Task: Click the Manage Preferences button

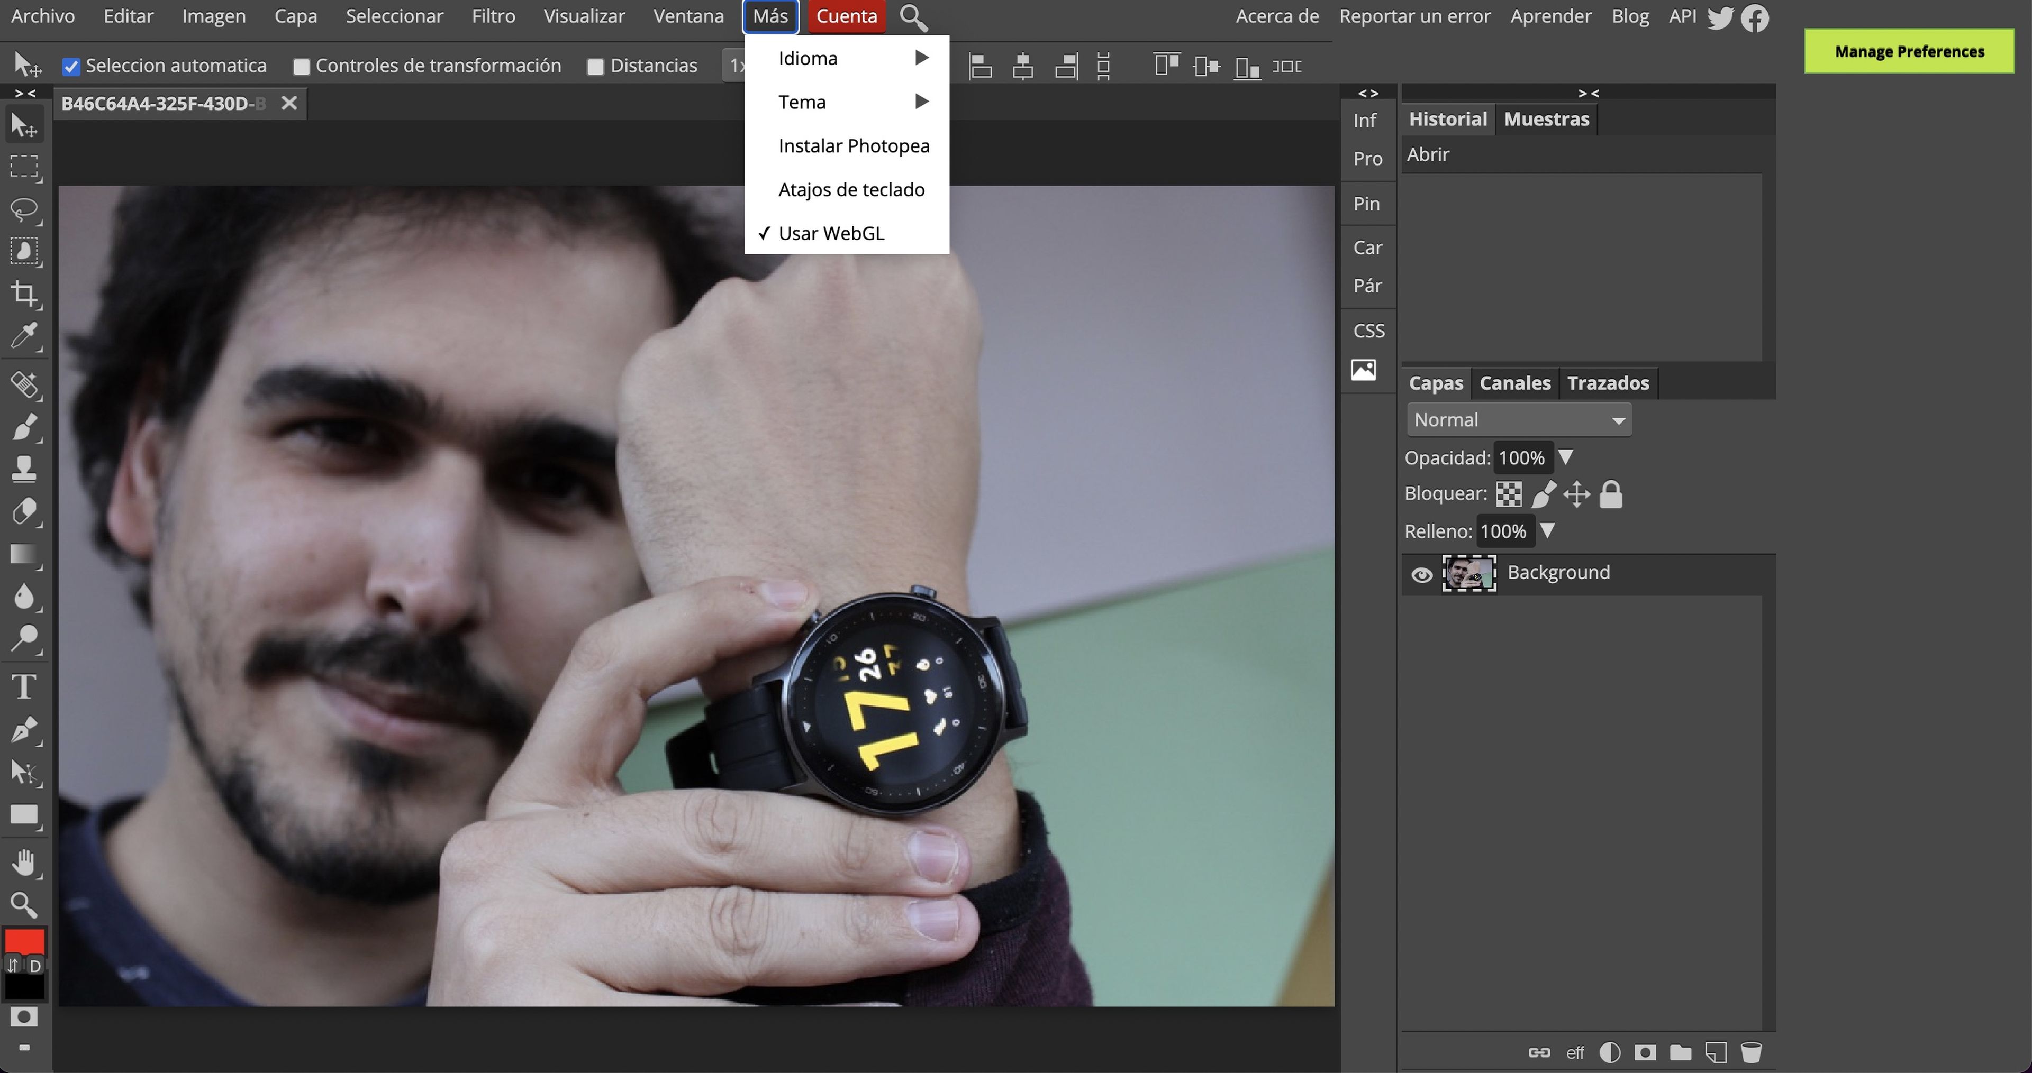Action: [1909, 51]
